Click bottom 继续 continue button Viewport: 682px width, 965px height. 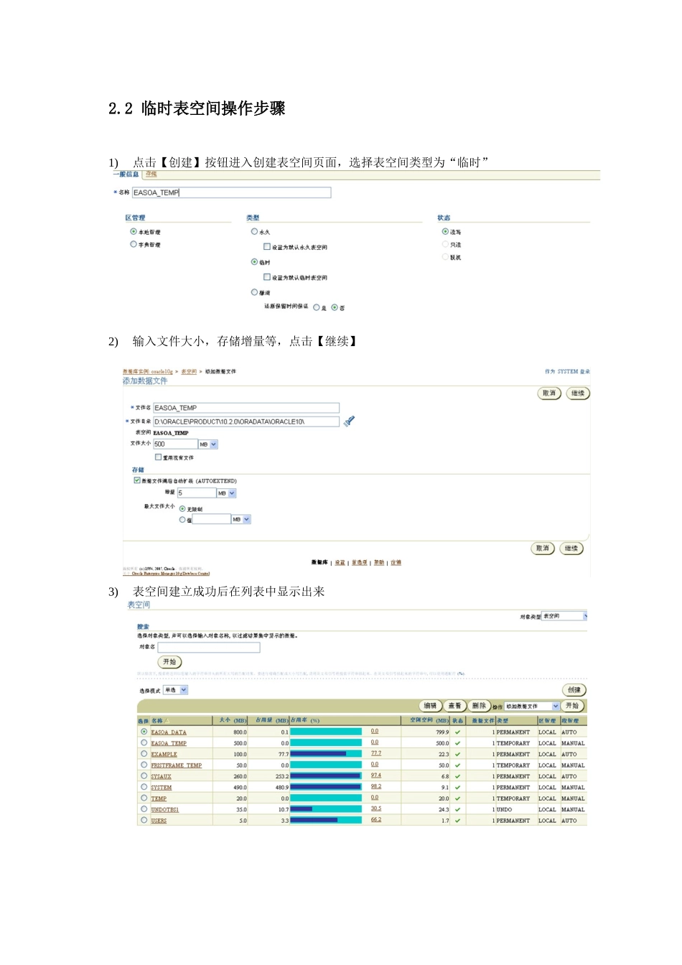(x=571, y=549)
